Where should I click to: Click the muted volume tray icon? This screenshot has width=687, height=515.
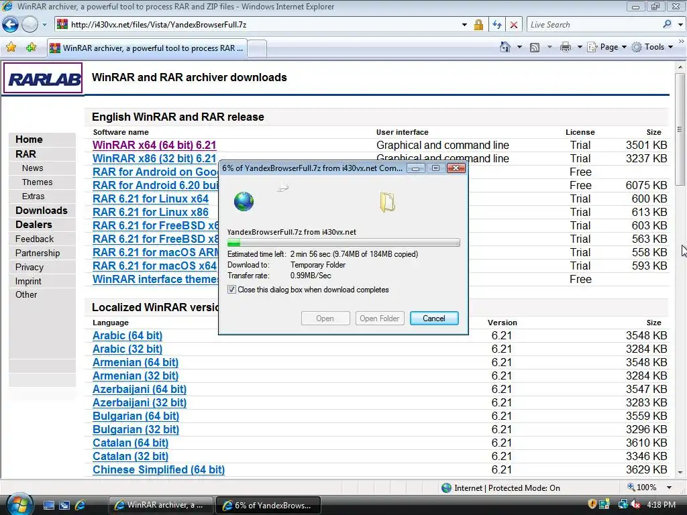coord(635,504)
